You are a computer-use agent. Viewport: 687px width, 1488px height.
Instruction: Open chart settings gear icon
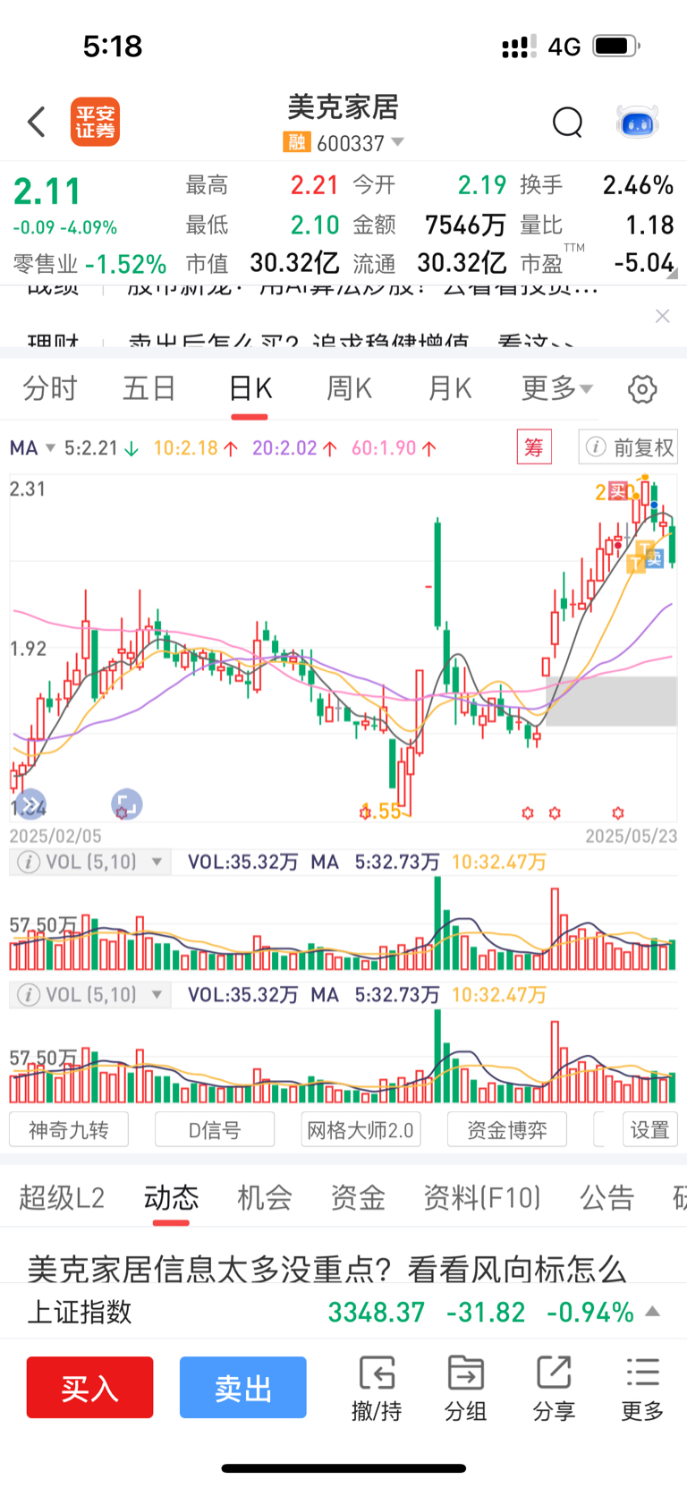(642, 389)
